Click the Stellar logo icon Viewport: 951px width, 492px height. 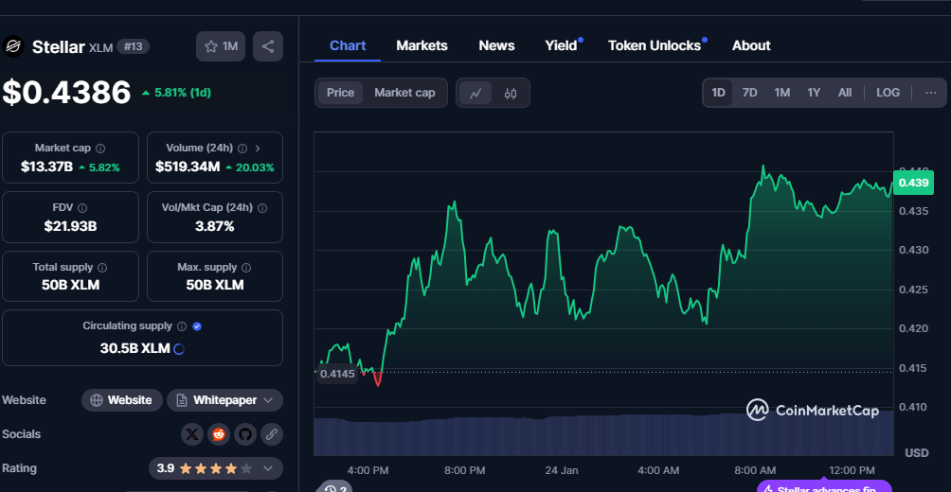click(12, 46)
